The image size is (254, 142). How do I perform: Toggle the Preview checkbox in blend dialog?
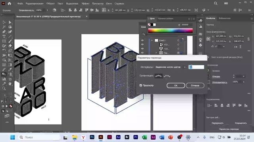[x=141, y=85]
